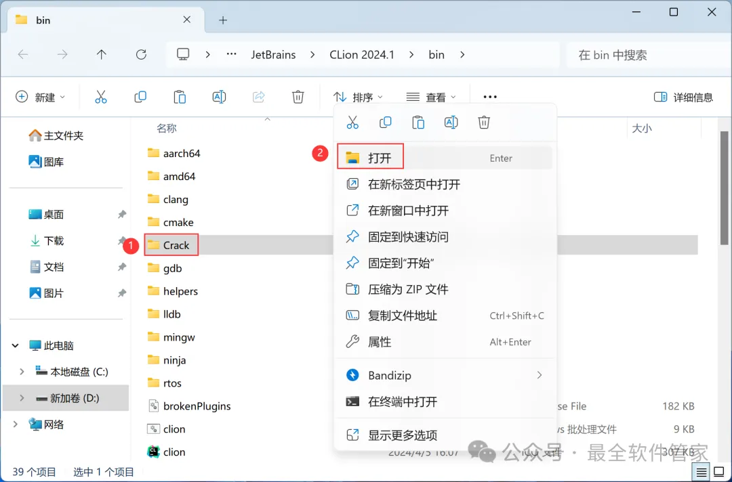Image resolution: width=732 pixels, height=482 pixels.
Task: Add a new tab with the plus button
Action: click(x=223, y=20)
